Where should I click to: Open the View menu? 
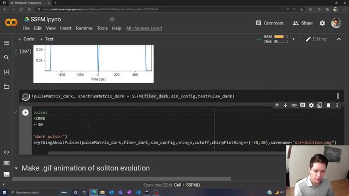51,28
